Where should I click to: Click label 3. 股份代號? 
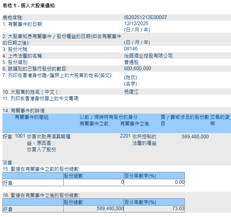[15, 49]
